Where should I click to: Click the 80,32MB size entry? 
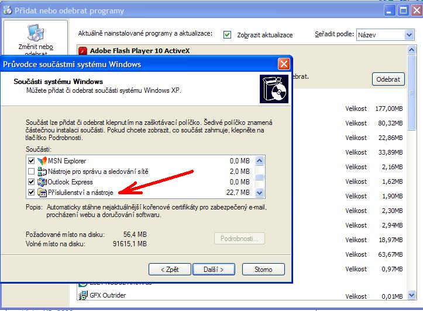[390, 123]
